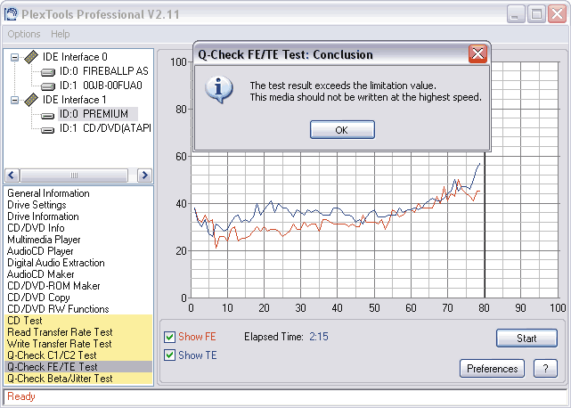Viewport: 571px width, 408px height.
Task: Click the IDE Interface 0 chip icon
Action: (x=31, y=57)
